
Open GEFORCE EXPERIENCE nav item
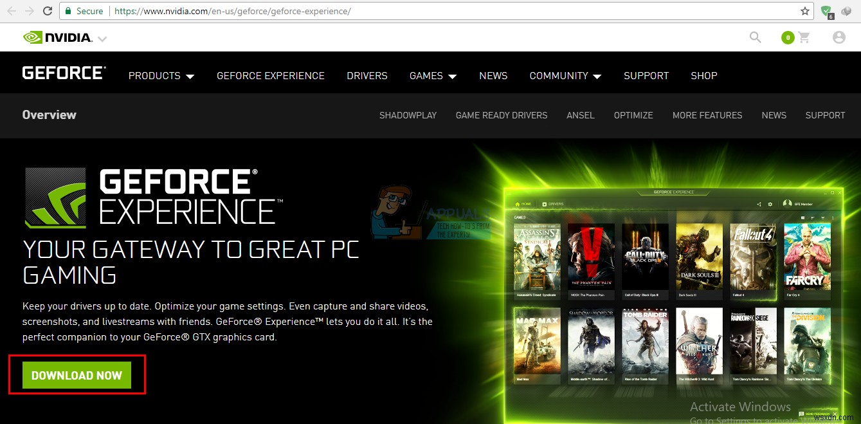tap(271, 75)
